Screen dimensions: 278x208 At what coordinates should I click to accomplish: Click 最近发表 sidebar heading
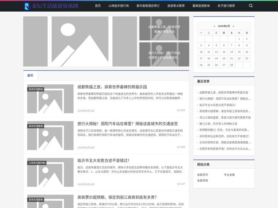[x=203, y=81]
